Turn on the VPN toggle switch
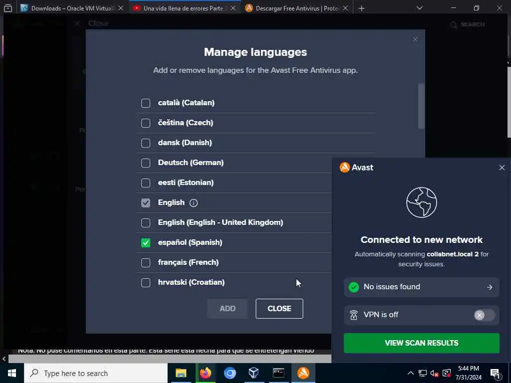Image resolution: width=511 pixels, height=383 pixels. point(484,315)
